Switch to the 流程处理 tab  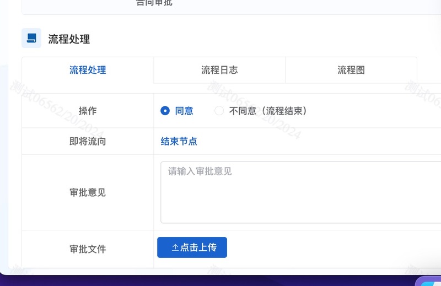(88, 70)
